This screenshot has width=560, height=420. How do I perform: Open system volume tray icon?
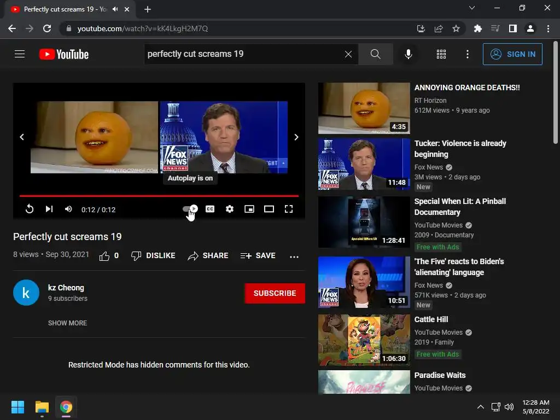tap(509, 407)
